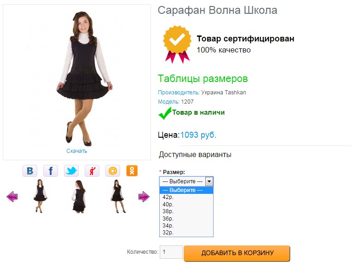Click next thumbnail right arrow

point(144,197)
